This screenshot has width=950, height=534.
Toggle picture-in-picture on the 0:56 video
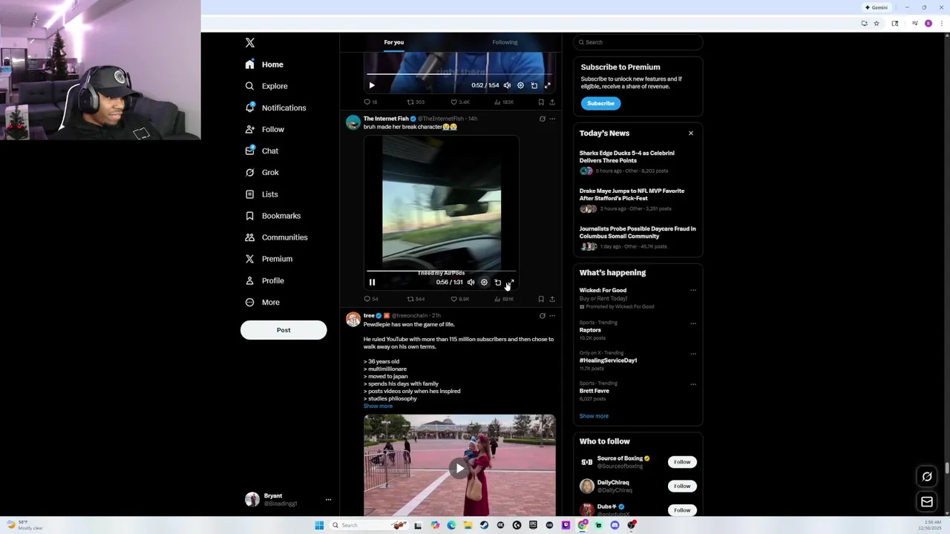tap(498, 283)
